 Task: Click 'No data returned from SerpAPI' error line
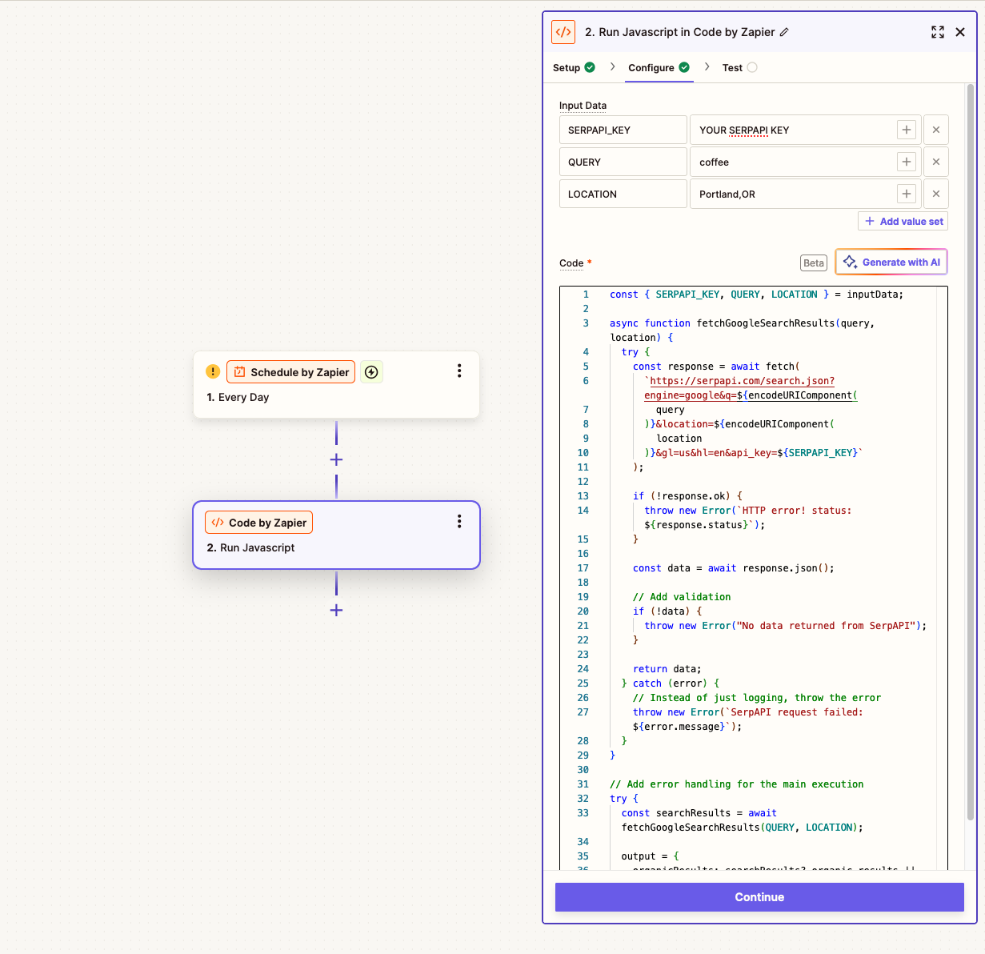pos(785,626)
